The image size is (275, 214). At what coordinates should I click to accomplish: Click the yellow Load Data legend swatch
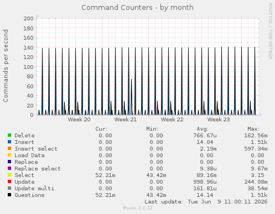click(9, 155)
